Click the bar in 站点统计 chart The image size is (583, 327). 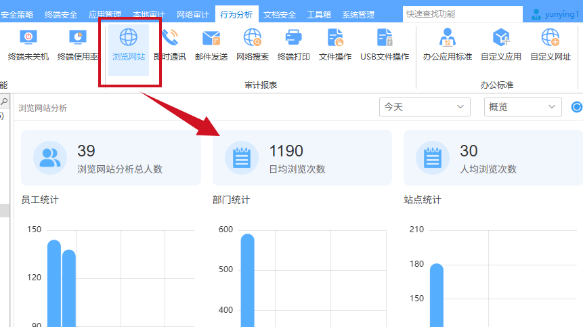tap(437, 295)
